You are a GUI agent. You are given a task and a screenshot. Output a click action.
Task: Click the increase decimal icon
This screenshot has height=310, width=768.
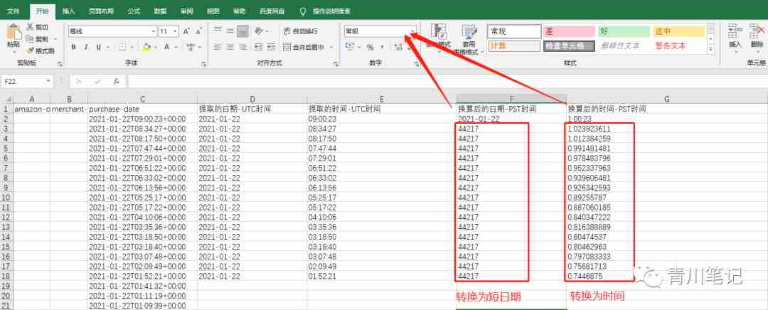(x=398, y=47)
